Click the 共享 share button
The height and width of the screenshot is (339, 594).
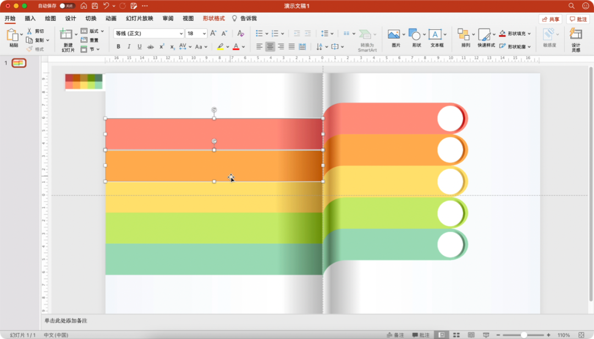551,19
